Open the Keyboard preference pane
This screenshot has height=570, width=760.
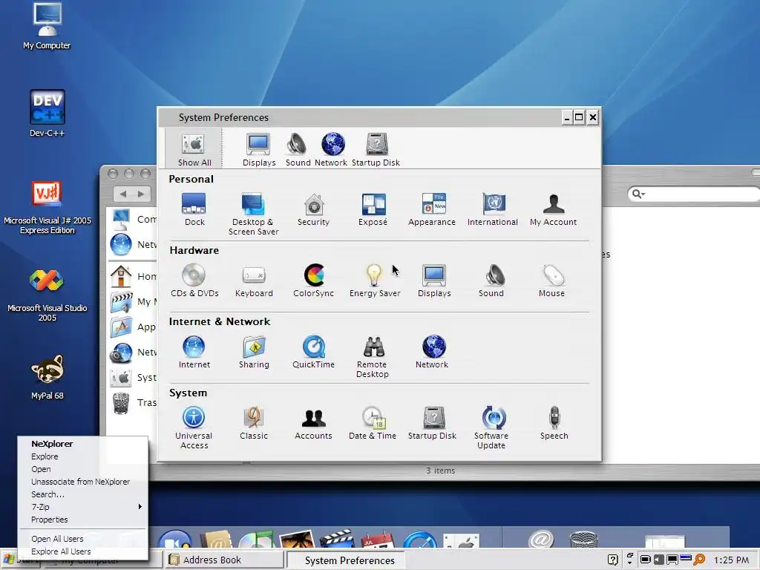[254, 280]
